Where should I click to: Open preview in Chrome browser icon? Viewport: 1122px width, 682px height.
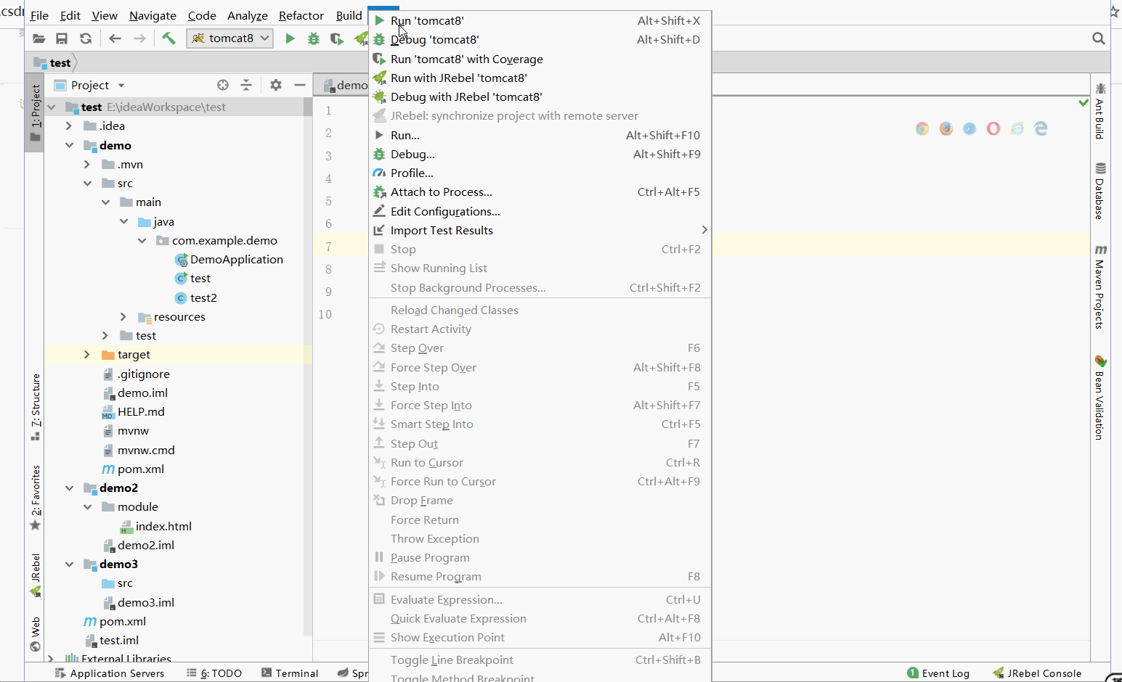(x=922, y=128)
